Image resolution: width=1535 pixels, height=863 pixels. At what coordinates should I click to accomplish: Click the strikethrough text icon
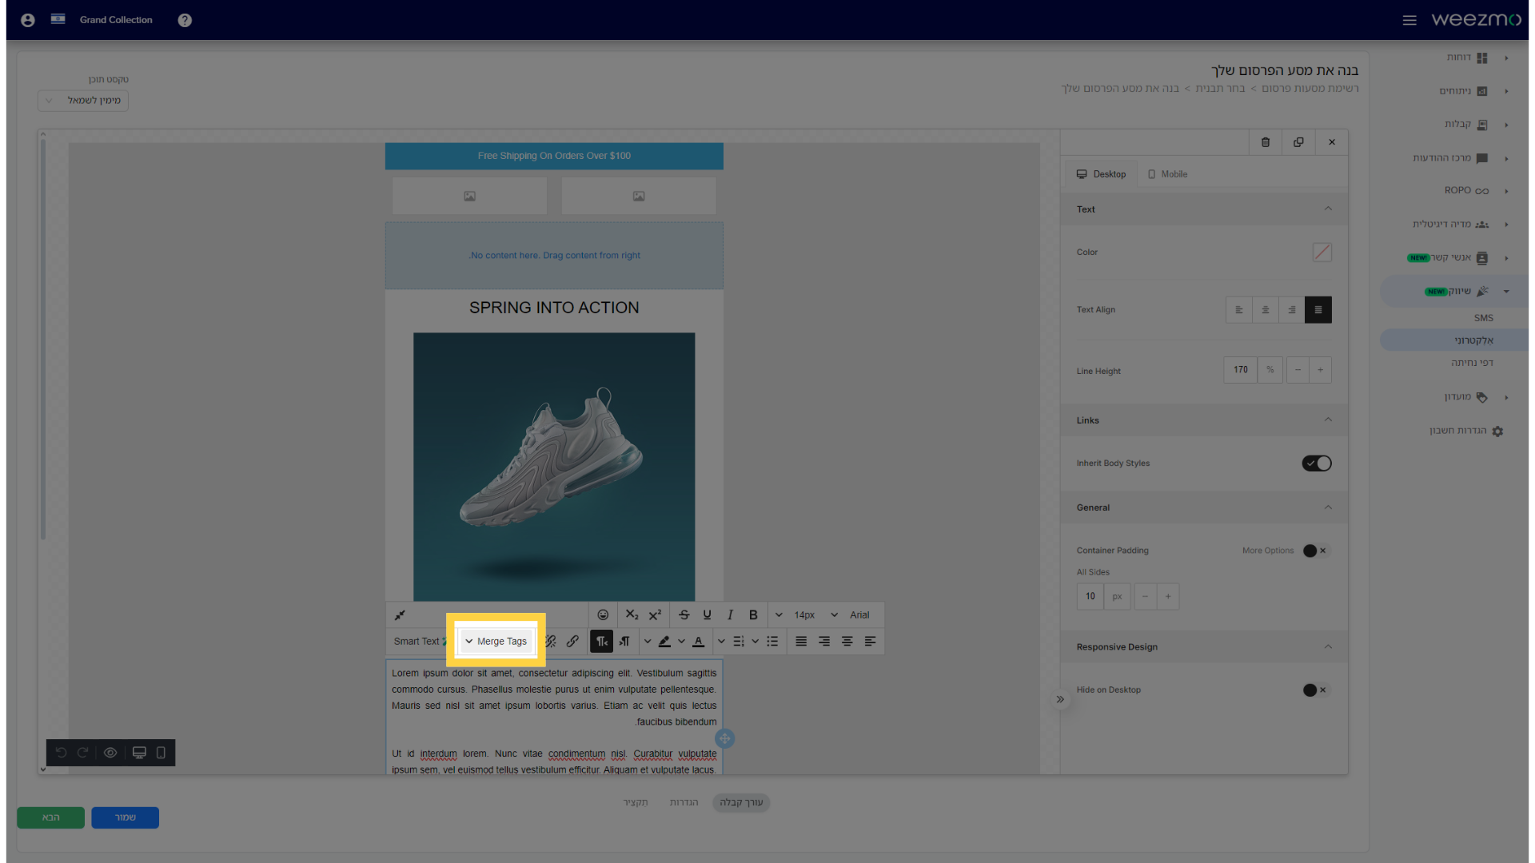(x=684, y=614)
